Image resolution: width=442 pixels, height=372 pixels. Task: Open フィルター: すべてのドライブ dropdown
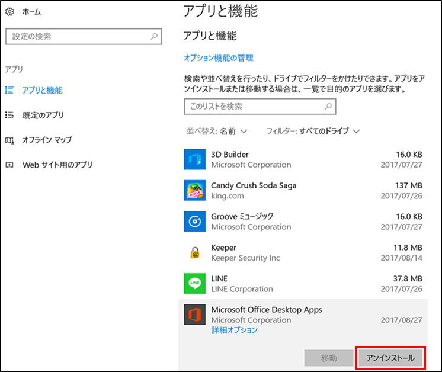click(x=313, y=132)
